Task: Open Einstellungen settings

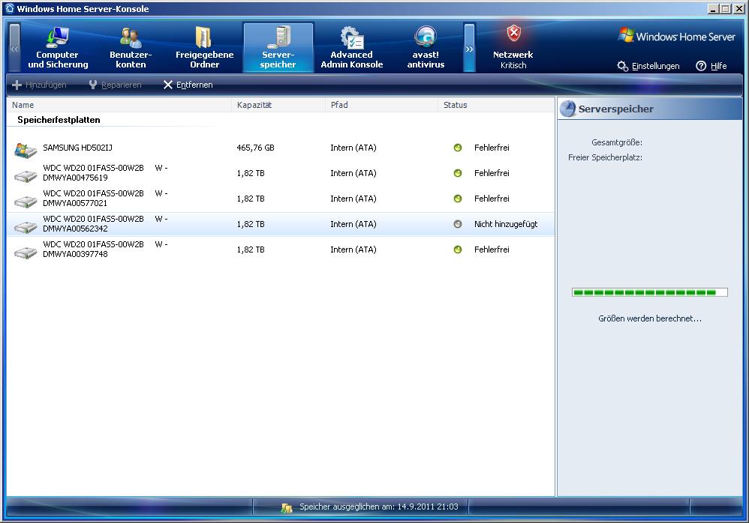Action: coord(648,66)
